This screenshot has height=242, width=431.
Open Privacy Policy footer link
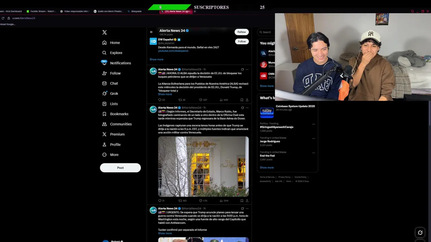285,177
